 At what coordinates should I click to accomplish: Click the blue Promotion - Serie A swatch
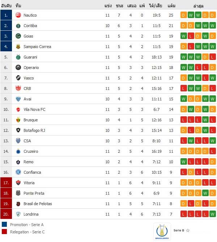tap(4, 224)
